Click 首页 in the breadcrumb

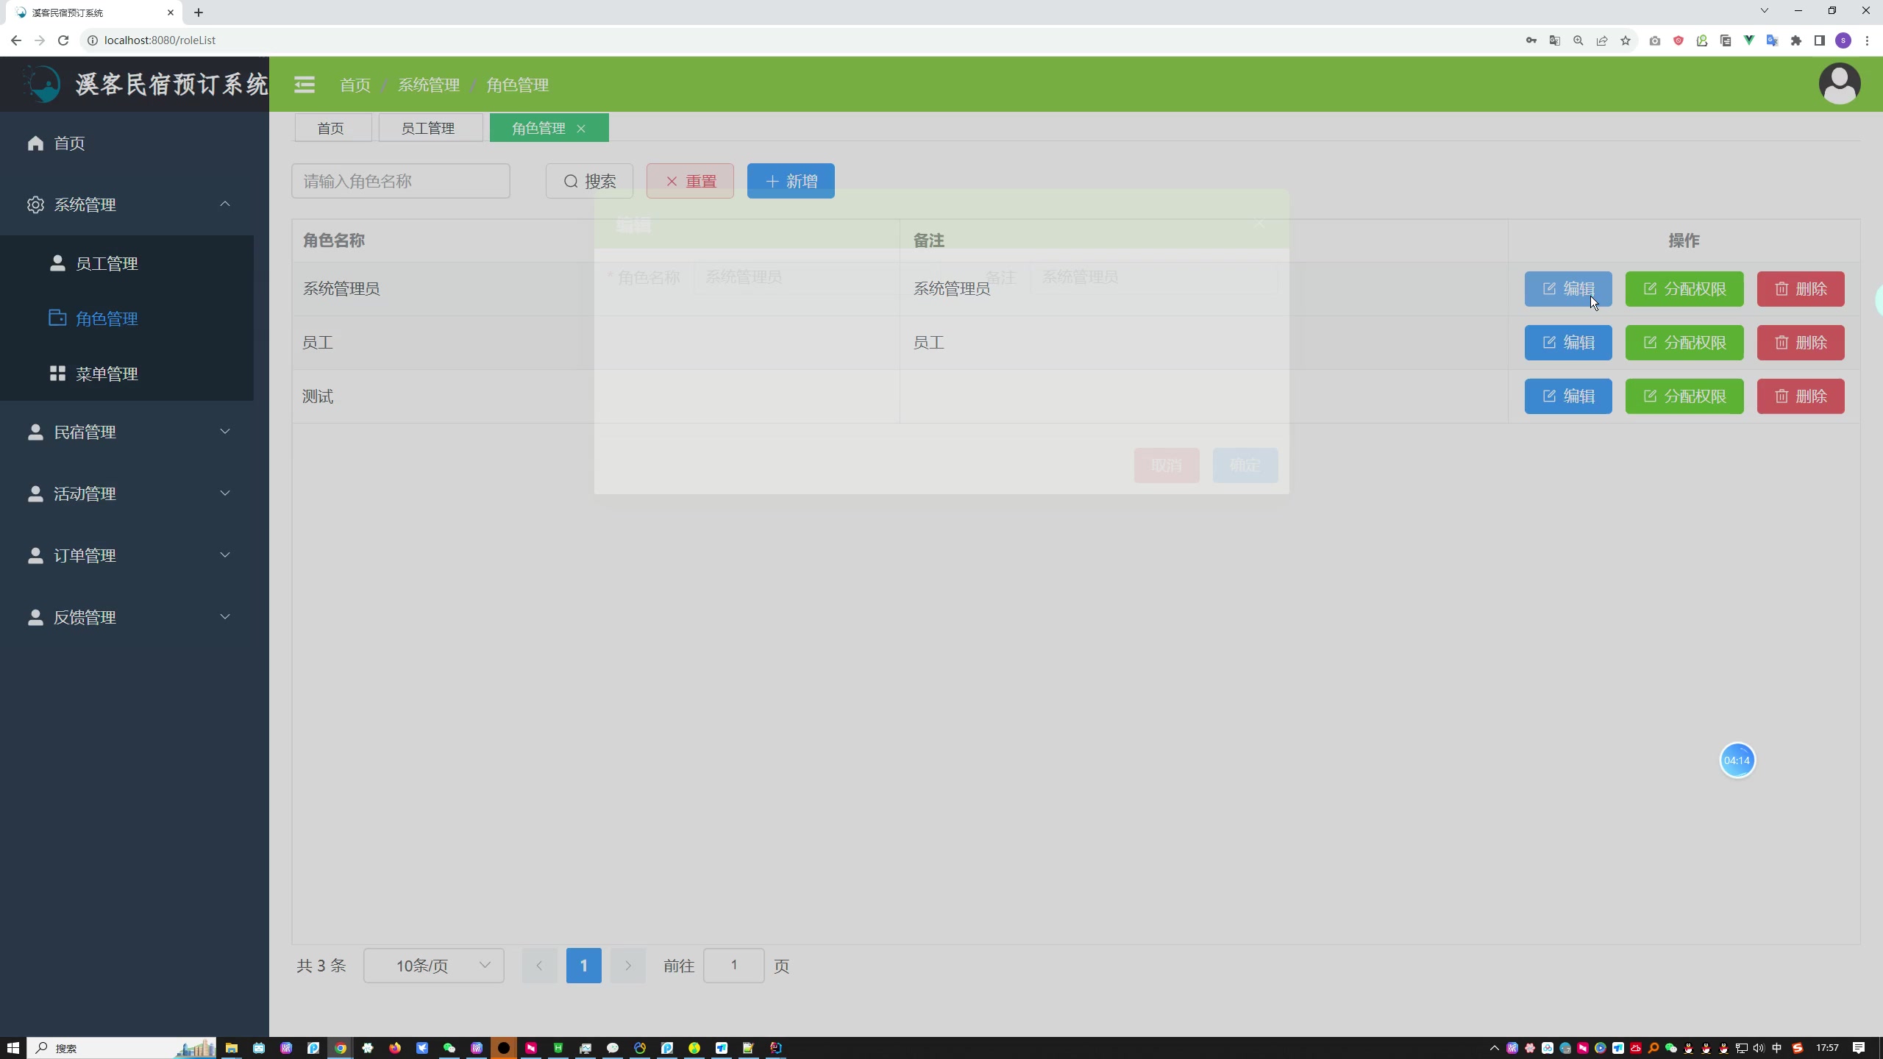[355, 85]
